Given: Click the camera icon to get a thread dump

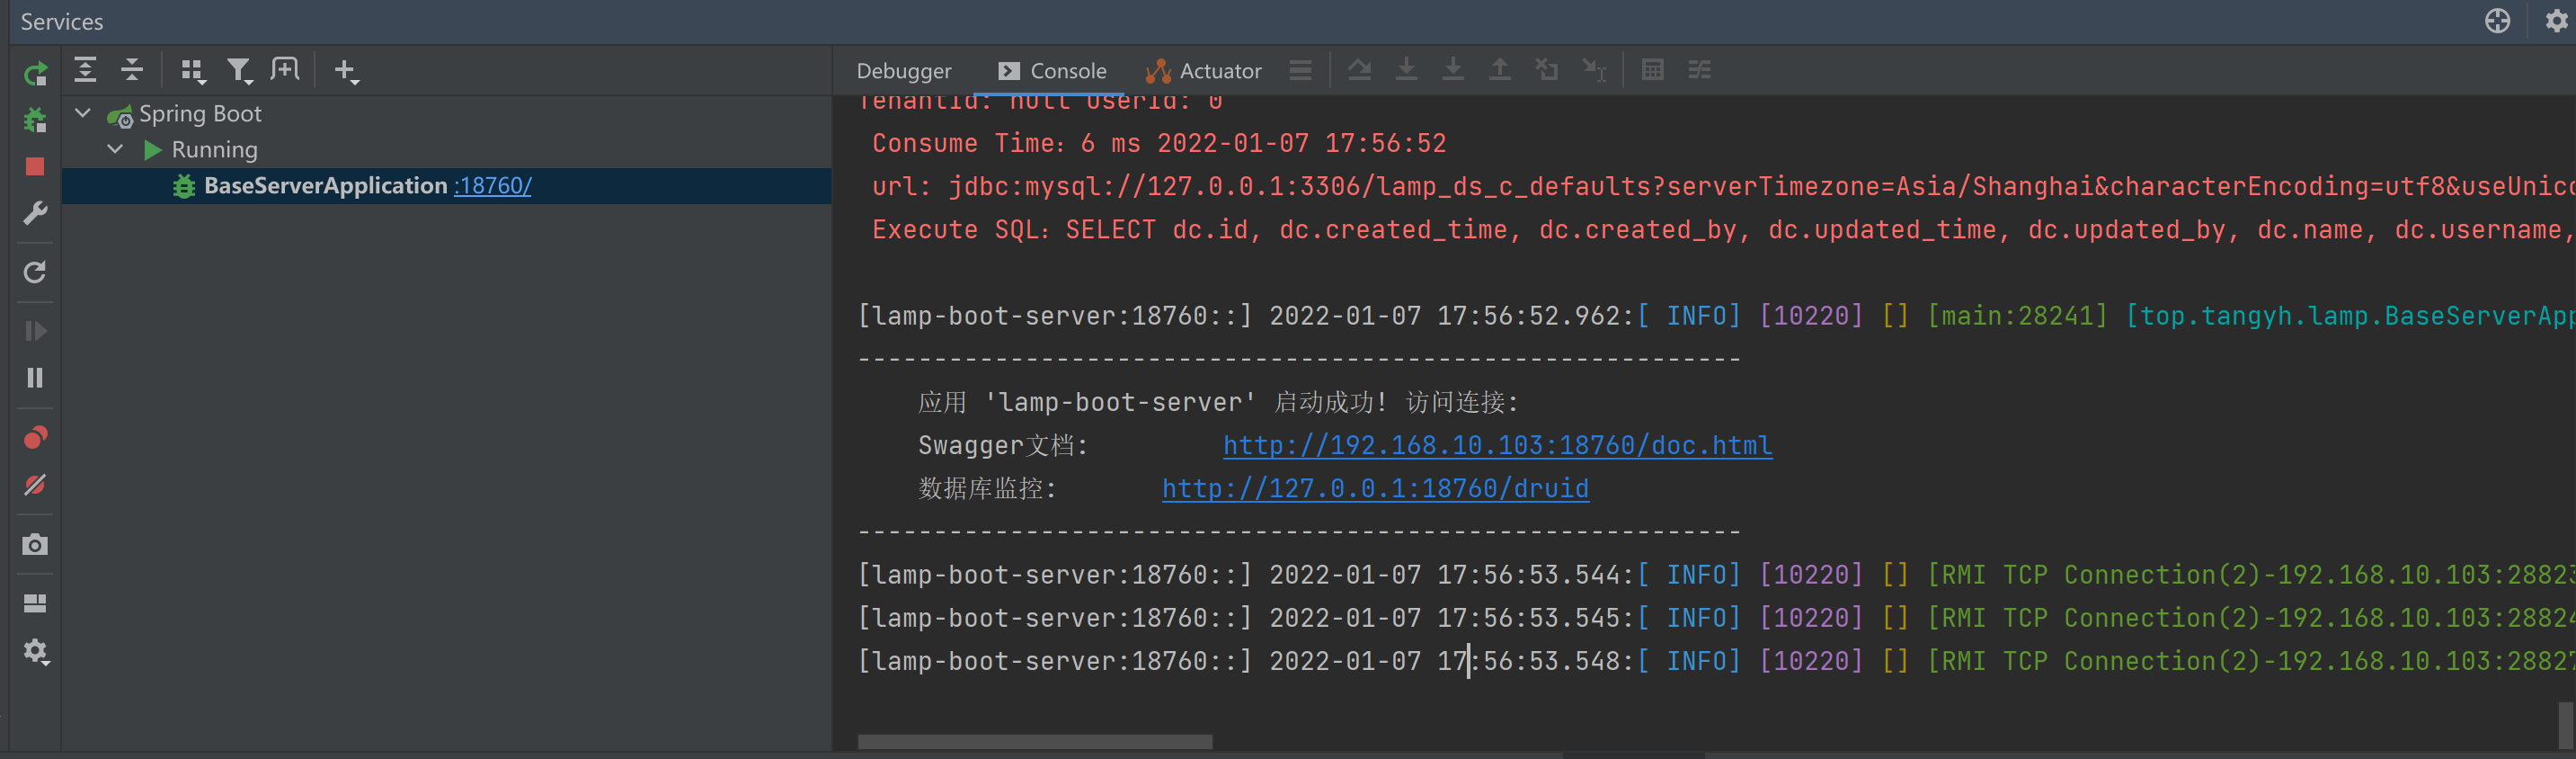Looking at the screenshot, I should [x=35, y=545].
